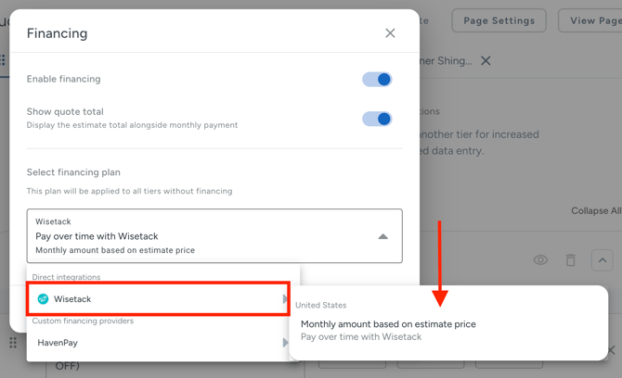The height and width of the screenshot is (378, 622).
Task: Click the drag handle at top-left edge
Action: pos(4,61)
